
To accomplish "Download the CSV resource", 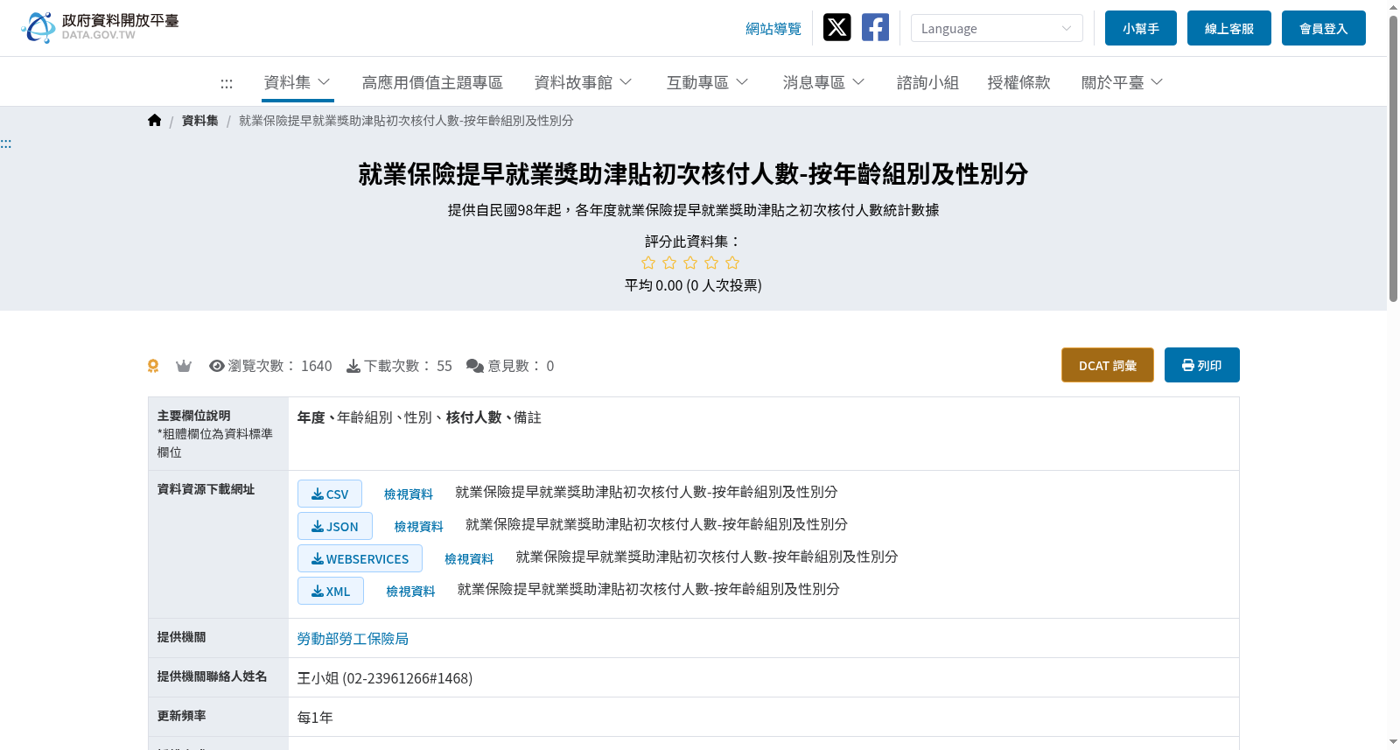I will coord(330,494).
